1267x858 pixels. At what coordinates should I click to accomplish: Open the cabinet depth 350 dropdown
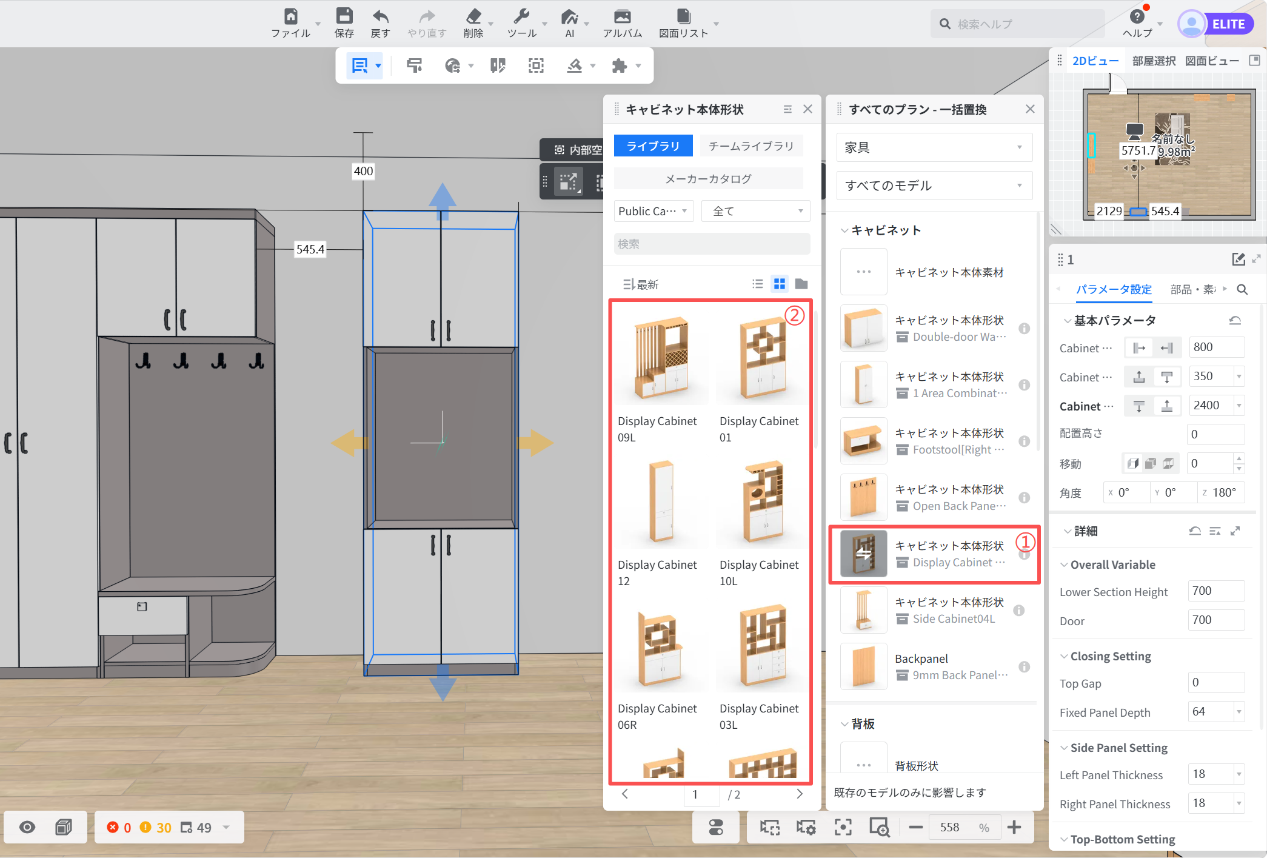click(x=1239, y=377)
